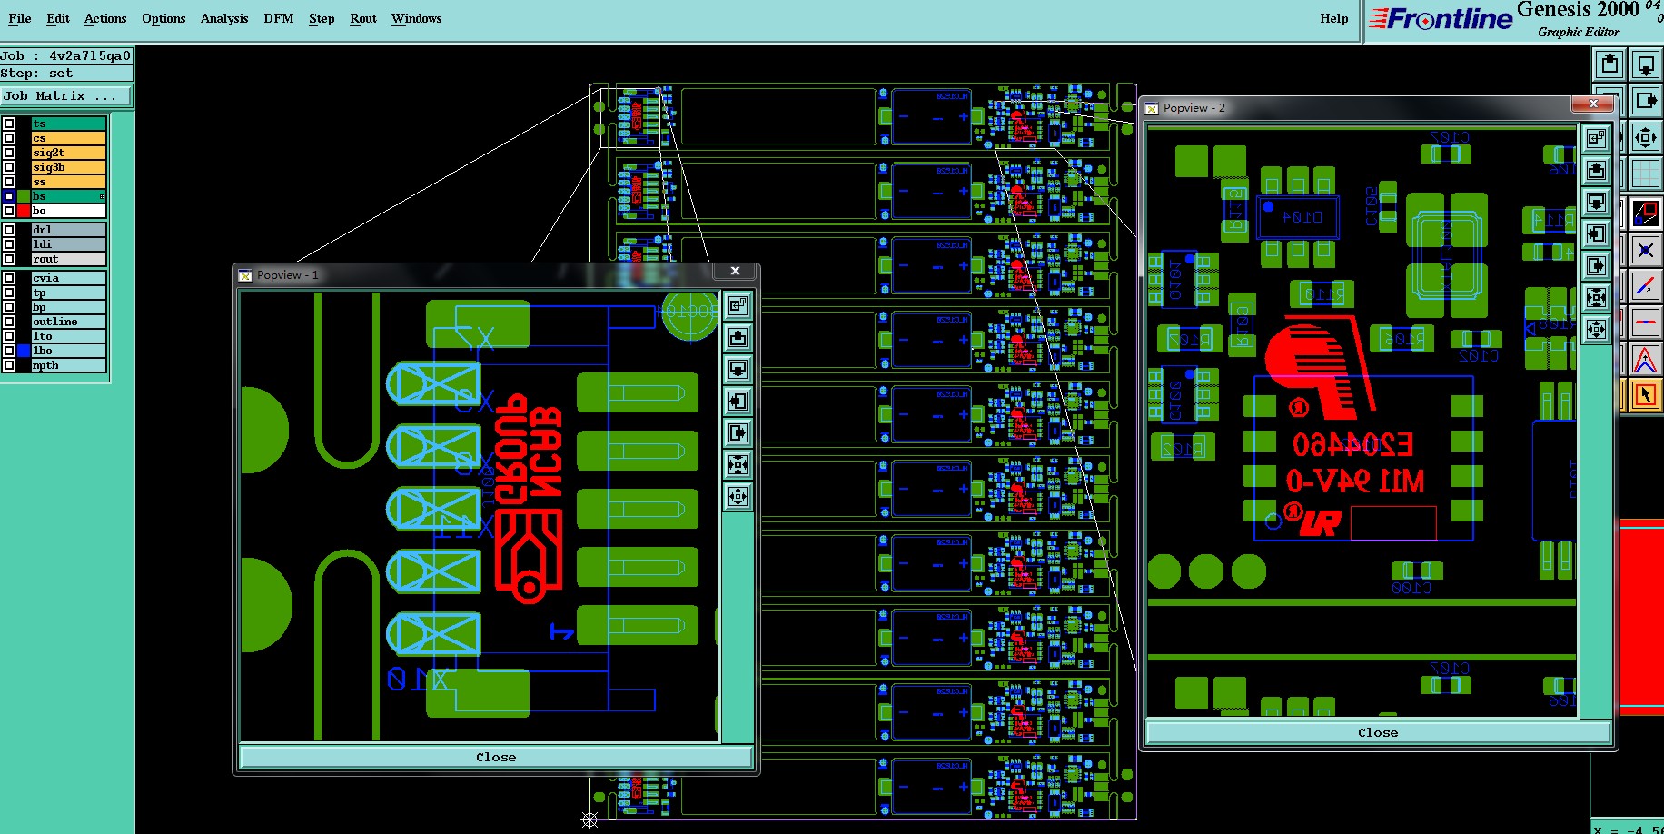Click blue color swatch of lbo layer
Image resolution: width=1664 pixels, height=834 pixels.
[24, 351]
